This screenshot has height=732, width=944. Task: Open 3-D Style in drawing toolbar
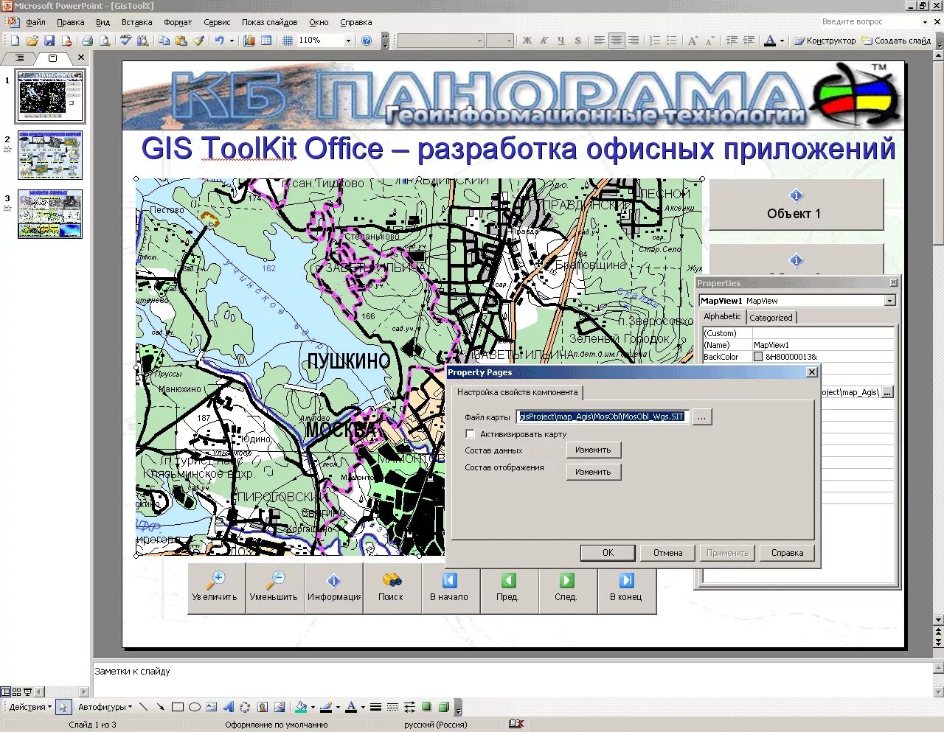click(444, 707)
